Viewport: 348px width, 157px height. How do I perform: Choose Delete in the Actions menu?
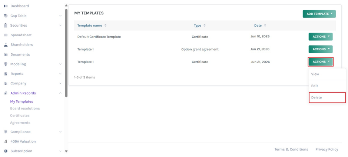pyautogui.click(x=327, y=98)
